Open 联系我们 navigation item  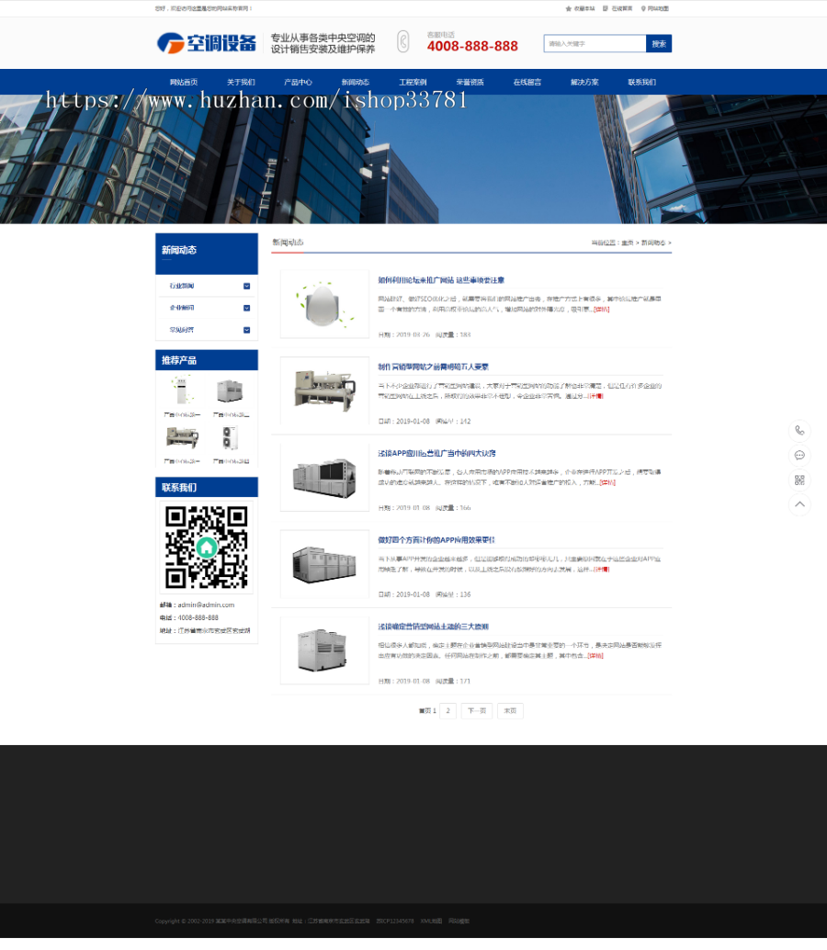tap(641, 83)
